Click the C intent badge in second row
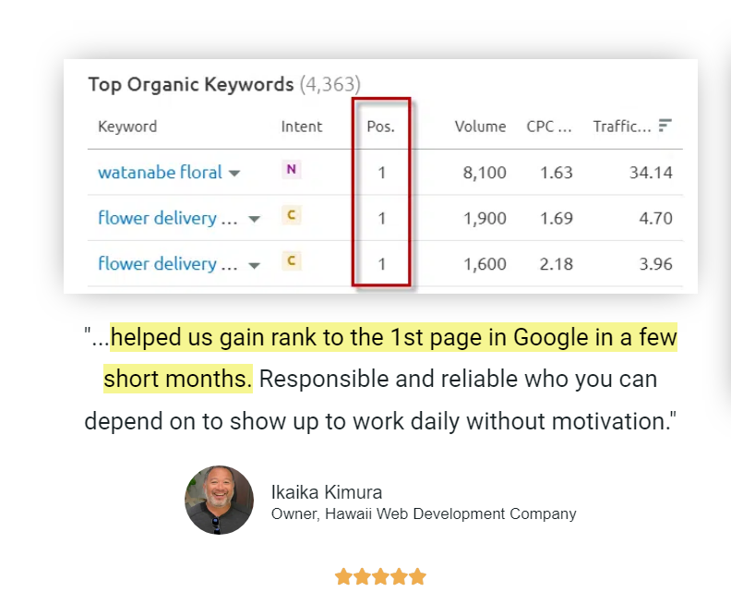Screen dimensions: 731x616 291,215
